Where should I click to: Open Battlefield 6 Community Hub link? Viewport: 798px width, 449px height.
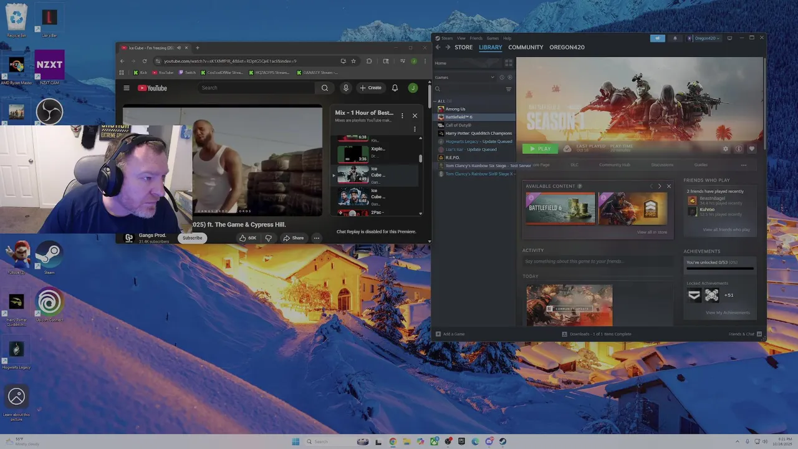[615, 165]
